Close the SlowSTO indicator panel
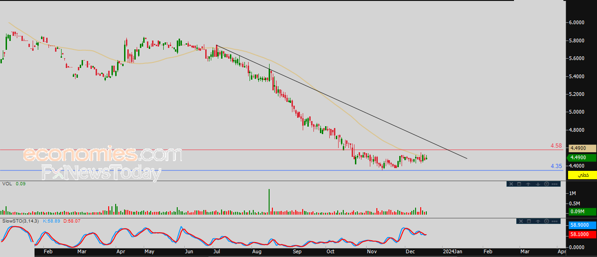Viewport: 597px width, 257px height. [x=521, y=221]
